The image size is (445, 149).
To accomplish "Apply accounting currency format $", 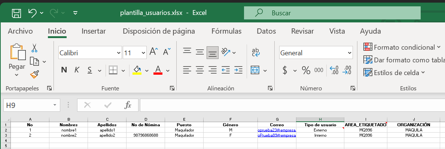I will [285, 70].
